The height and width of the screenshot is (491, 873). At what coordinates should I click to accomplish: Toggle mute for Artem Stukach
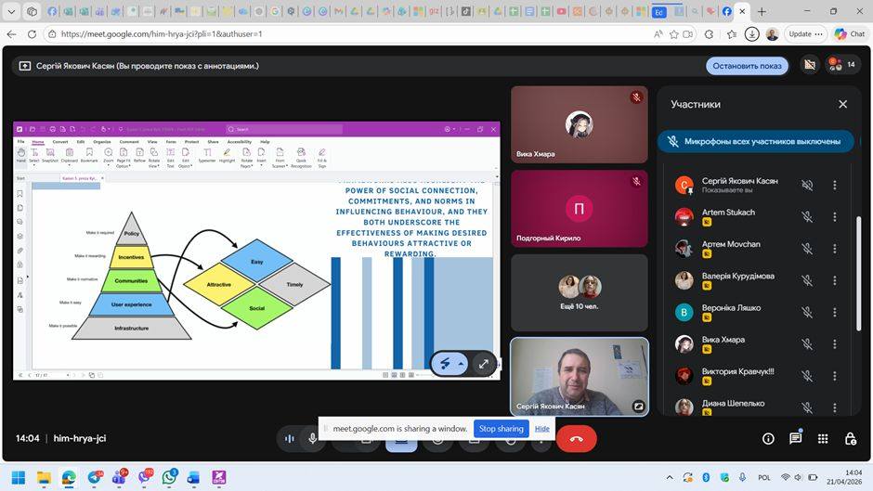coord(806,217)
